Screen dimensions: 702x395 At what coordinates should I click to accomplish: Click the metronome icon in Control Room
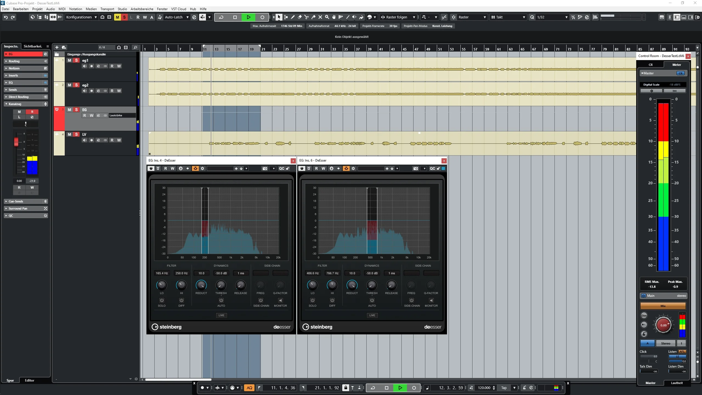(x=644, y=334)
